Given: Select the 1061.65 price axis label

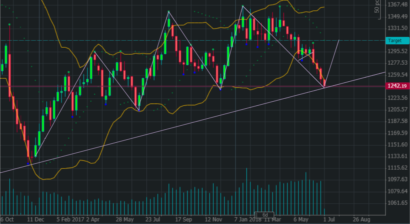Looking at the screenshot, I should (x=398, y=203).
